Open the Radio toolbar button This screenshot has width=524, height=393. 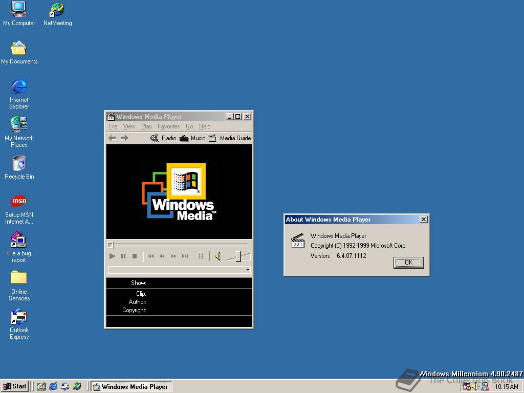163,138
